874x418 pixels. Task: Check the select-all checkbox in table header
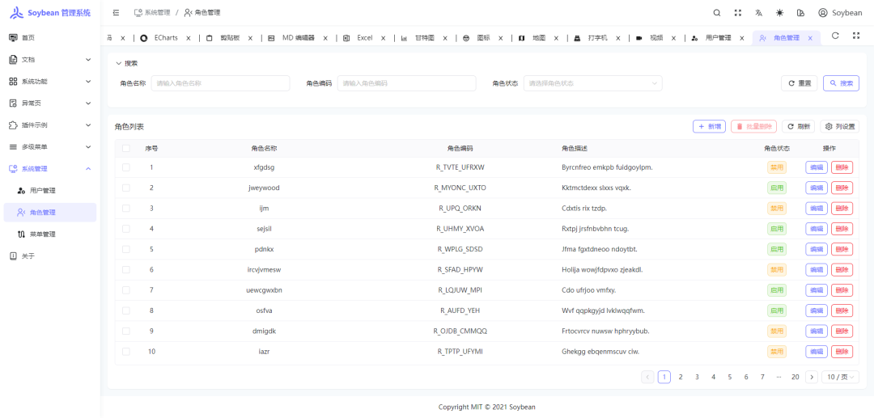125,148
